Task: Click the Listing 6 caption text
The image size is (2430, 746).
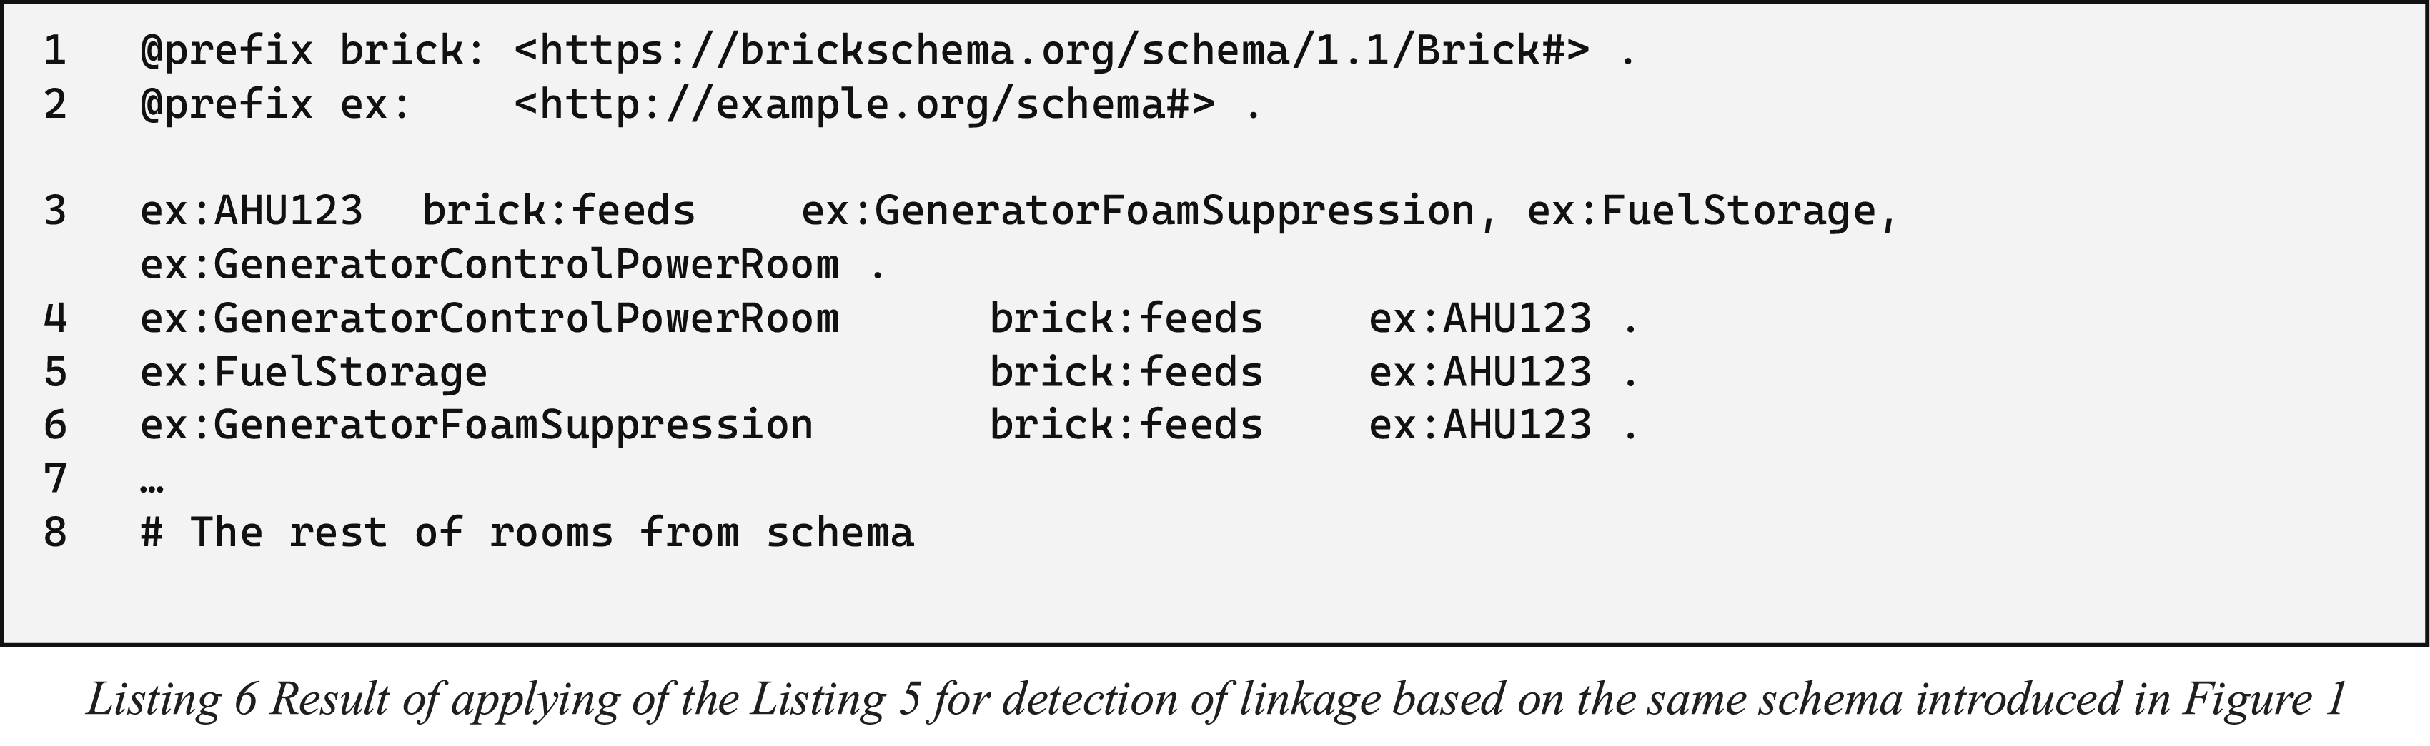Action: [1216, 700]
